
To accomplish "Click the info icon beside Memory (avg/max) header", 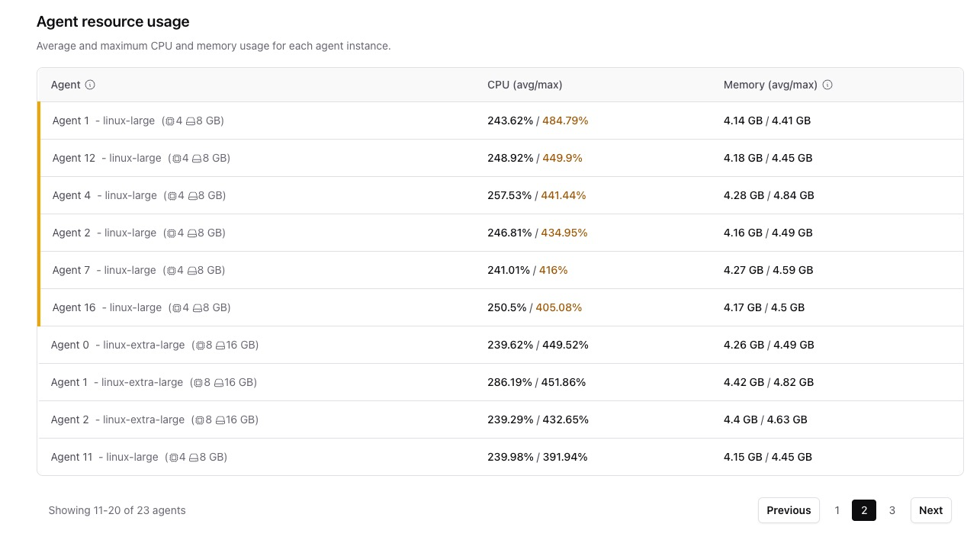I will coord(827,85).
